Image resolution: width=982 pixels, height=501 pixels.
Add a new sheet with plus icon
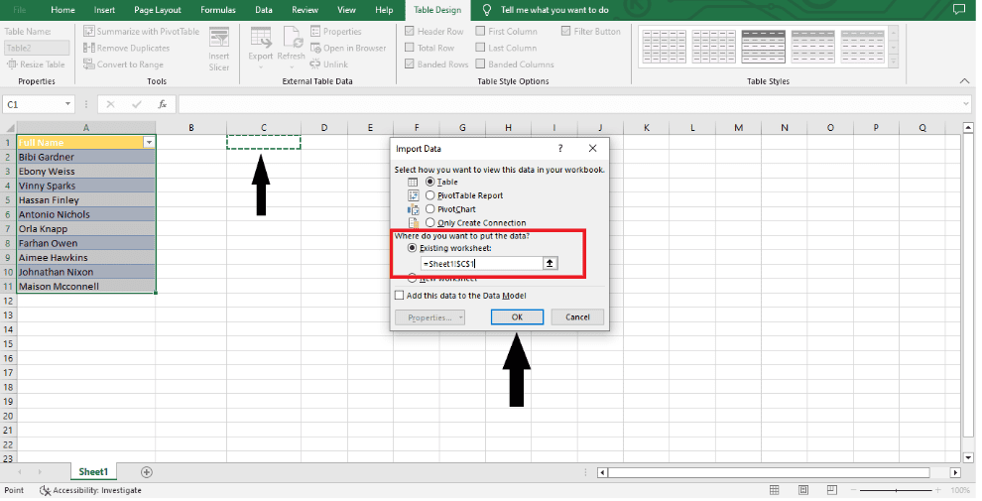147,472
